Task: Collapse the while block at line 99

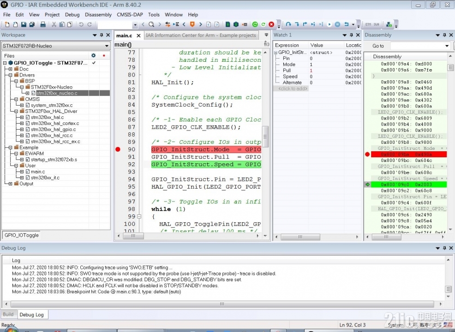Action: click(139, 217)
